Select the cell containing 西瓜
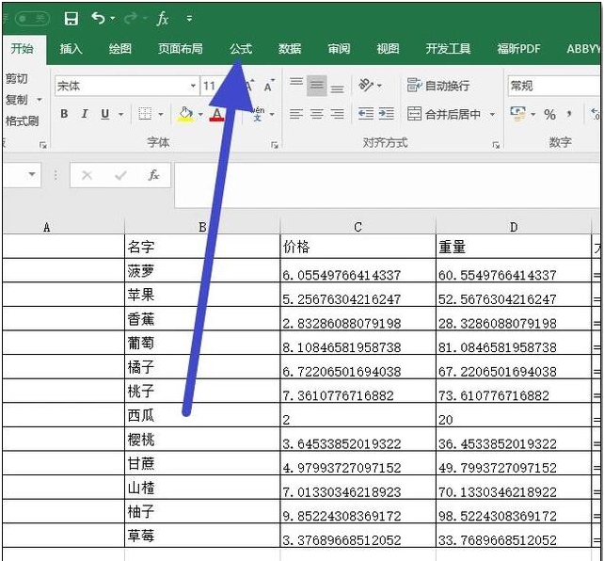The height and width of the screenshot is (561, 604). (201, 415)
